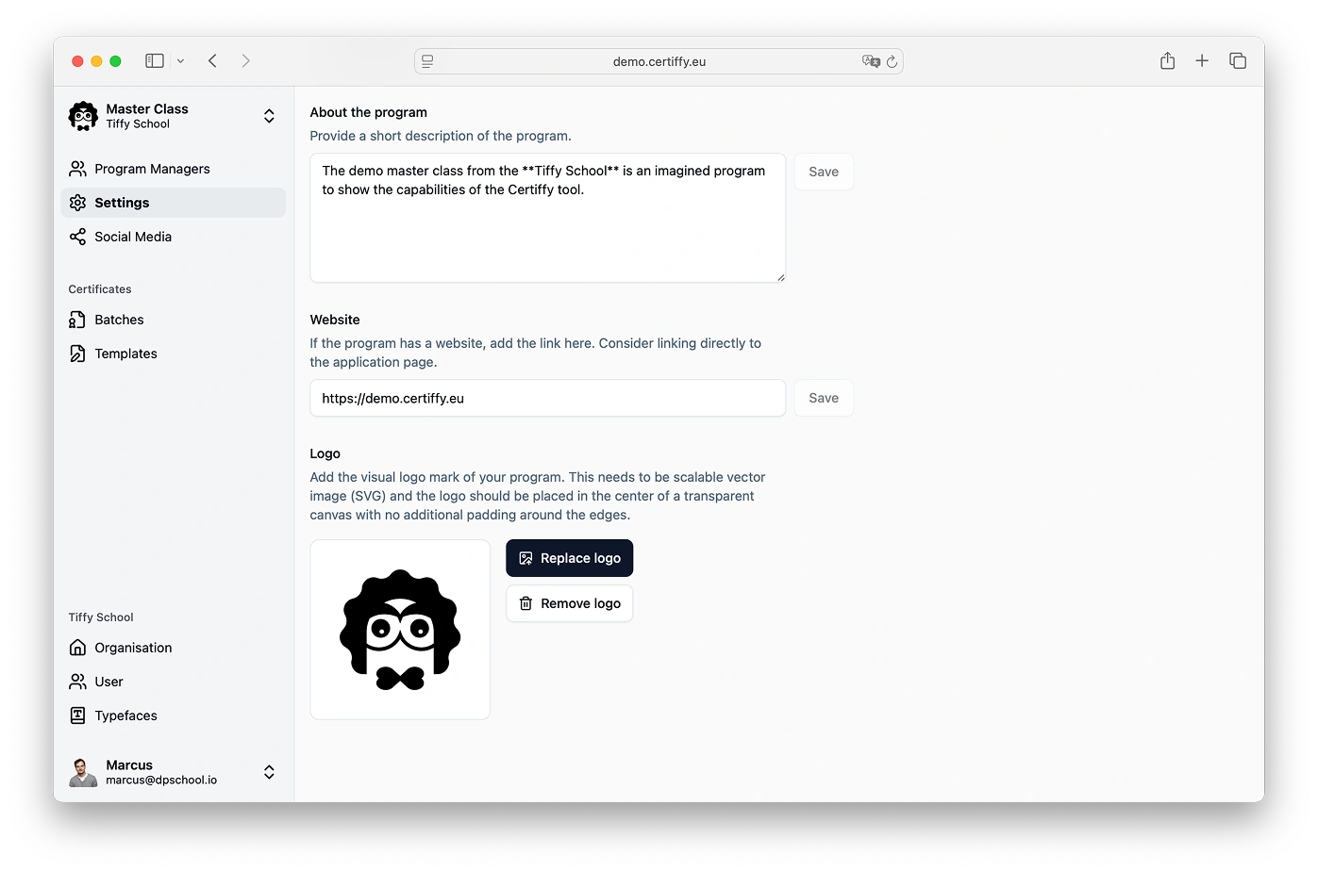Open Batches via its certificate icon
The image size is (1318, 872).
click(x=76, y=319)
